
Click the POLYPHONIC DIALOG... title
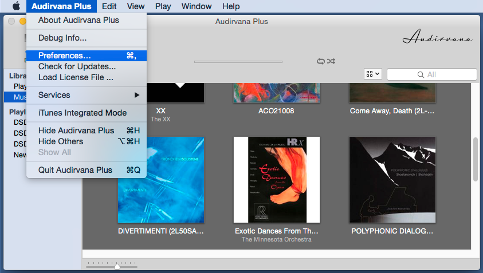tap(392, 231)
